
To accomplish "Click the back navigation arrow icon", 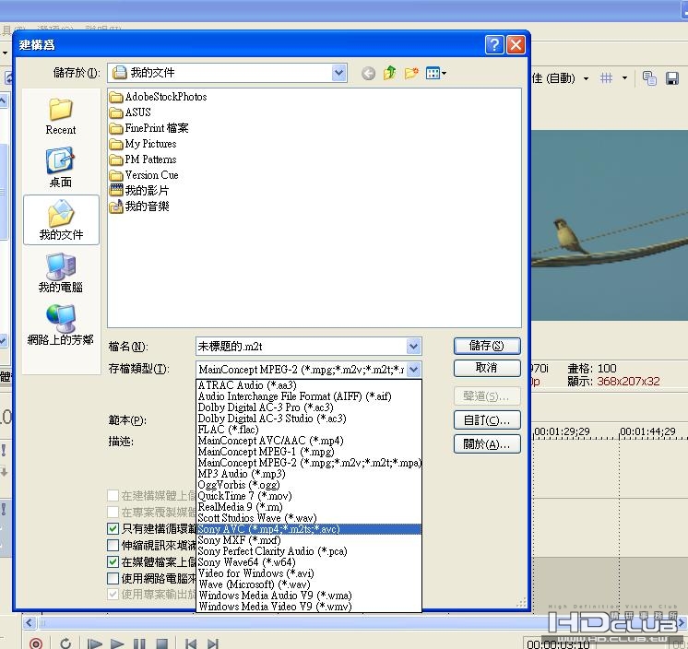I will click(x=368, y=73).
